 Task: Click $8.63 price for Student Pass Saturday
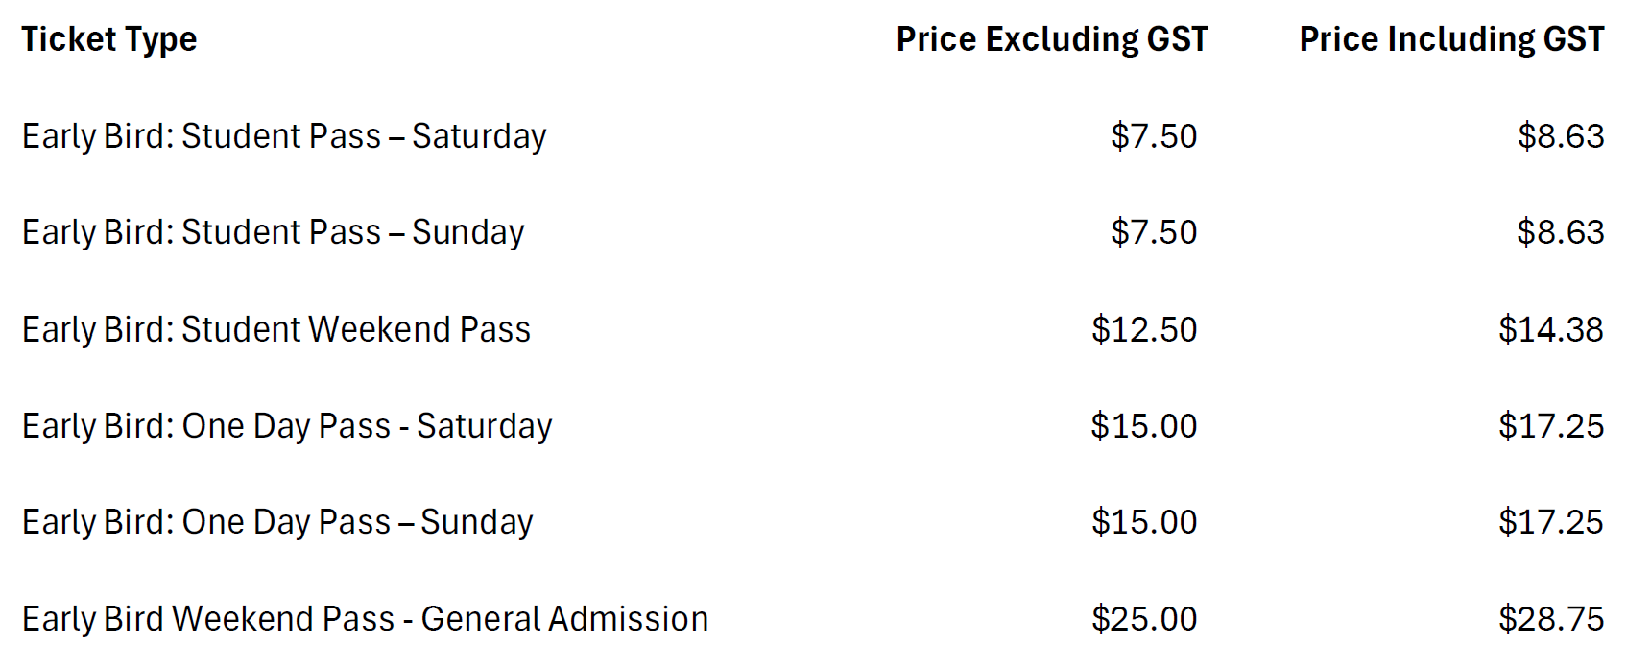pyautogui.click(x=1561, y=136)
